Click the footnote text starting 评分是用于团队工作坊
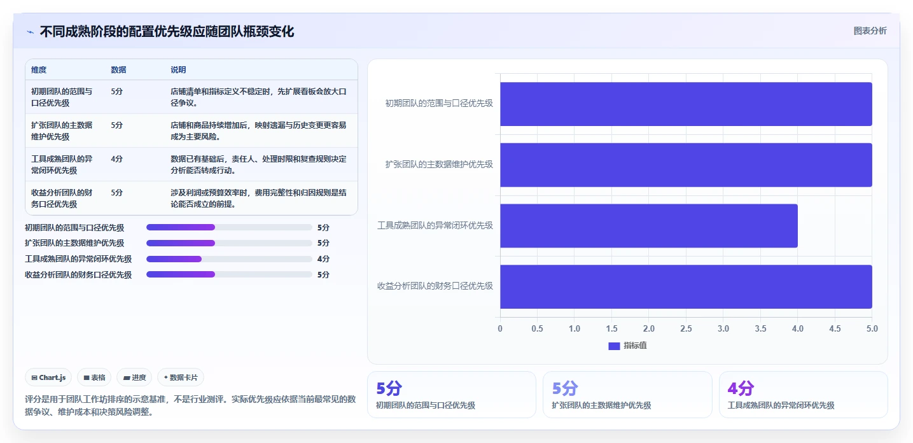The width and height of the screenshot is (913, 443). tap(190, 405)
